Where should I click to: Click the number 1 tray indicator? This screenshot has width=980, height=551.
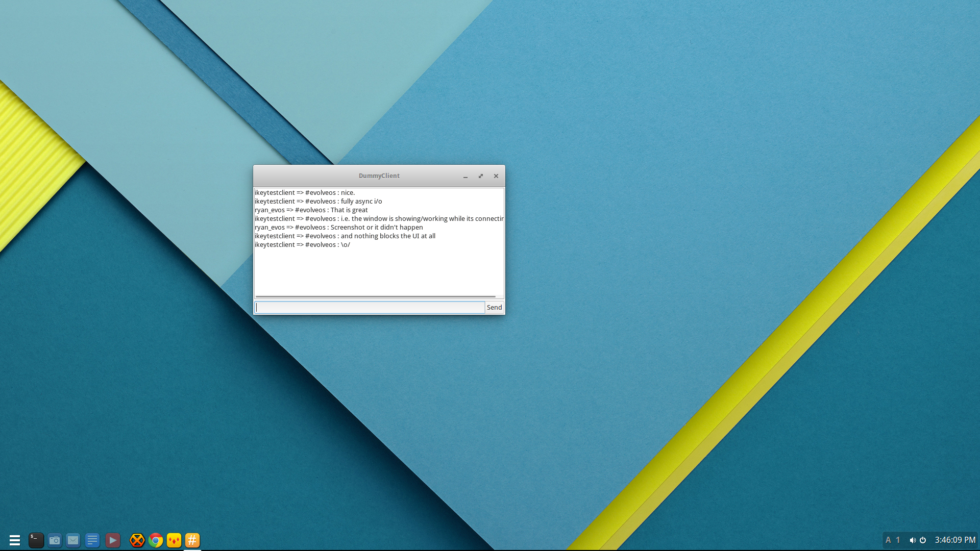pos(898,540)
